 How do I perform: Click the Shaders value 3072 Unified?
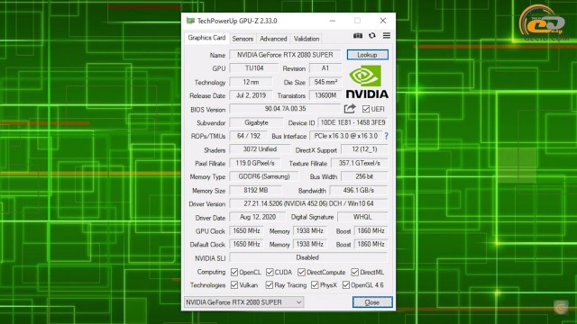click(260, 149)
